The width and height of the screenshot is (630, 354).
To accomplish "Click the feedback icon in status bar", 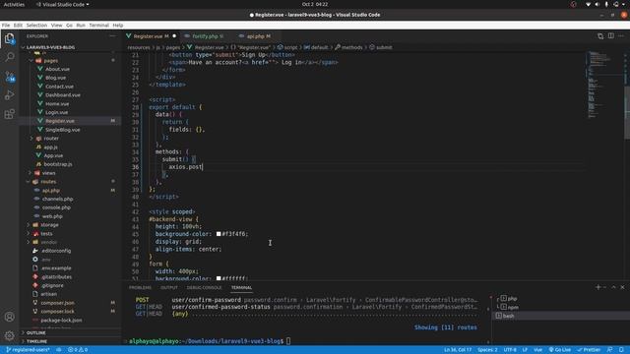I will tap(609, 350).
